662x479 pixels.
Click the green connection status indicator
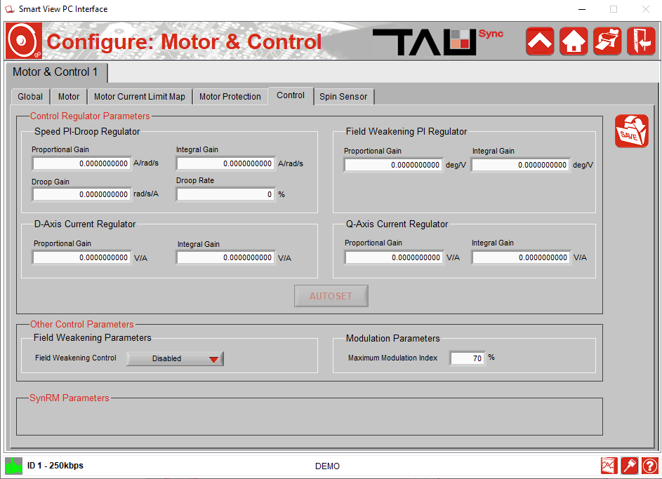pos(13,466)
